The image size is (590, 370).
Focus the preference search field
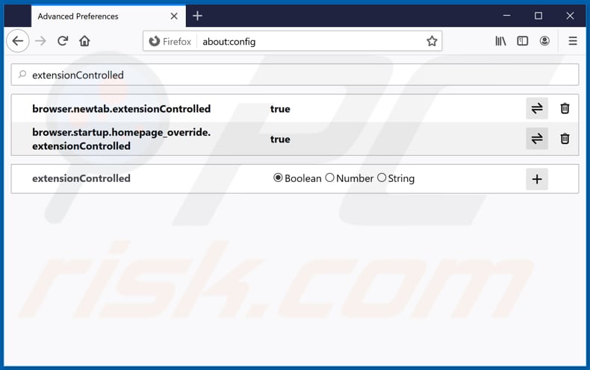[299, 75]
